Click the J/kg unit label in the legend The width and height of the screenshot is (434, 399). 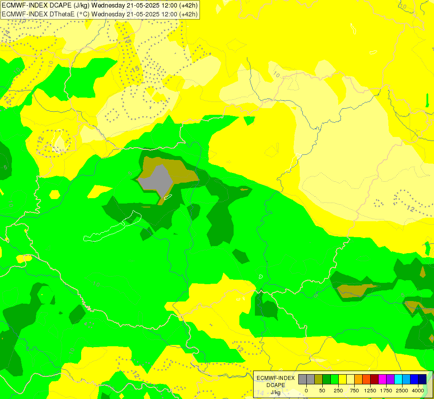276,393
